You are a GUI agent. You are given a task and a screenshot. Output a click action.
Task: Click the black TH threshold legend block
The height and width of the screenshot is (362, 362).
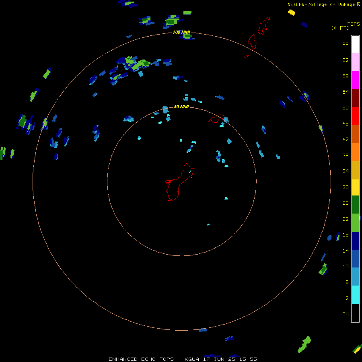click(355, 313)
